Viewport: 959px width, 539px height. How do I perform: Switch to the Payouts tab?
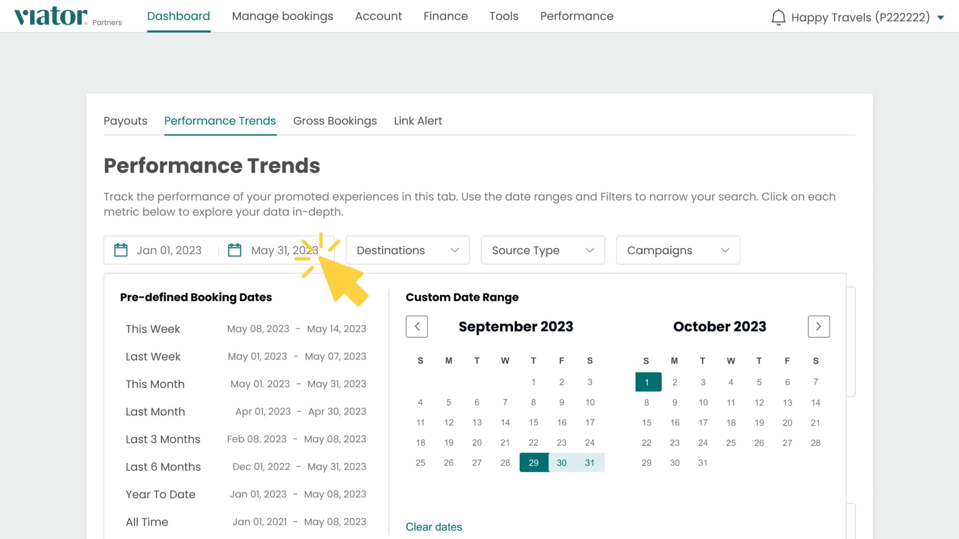point(125,121)
